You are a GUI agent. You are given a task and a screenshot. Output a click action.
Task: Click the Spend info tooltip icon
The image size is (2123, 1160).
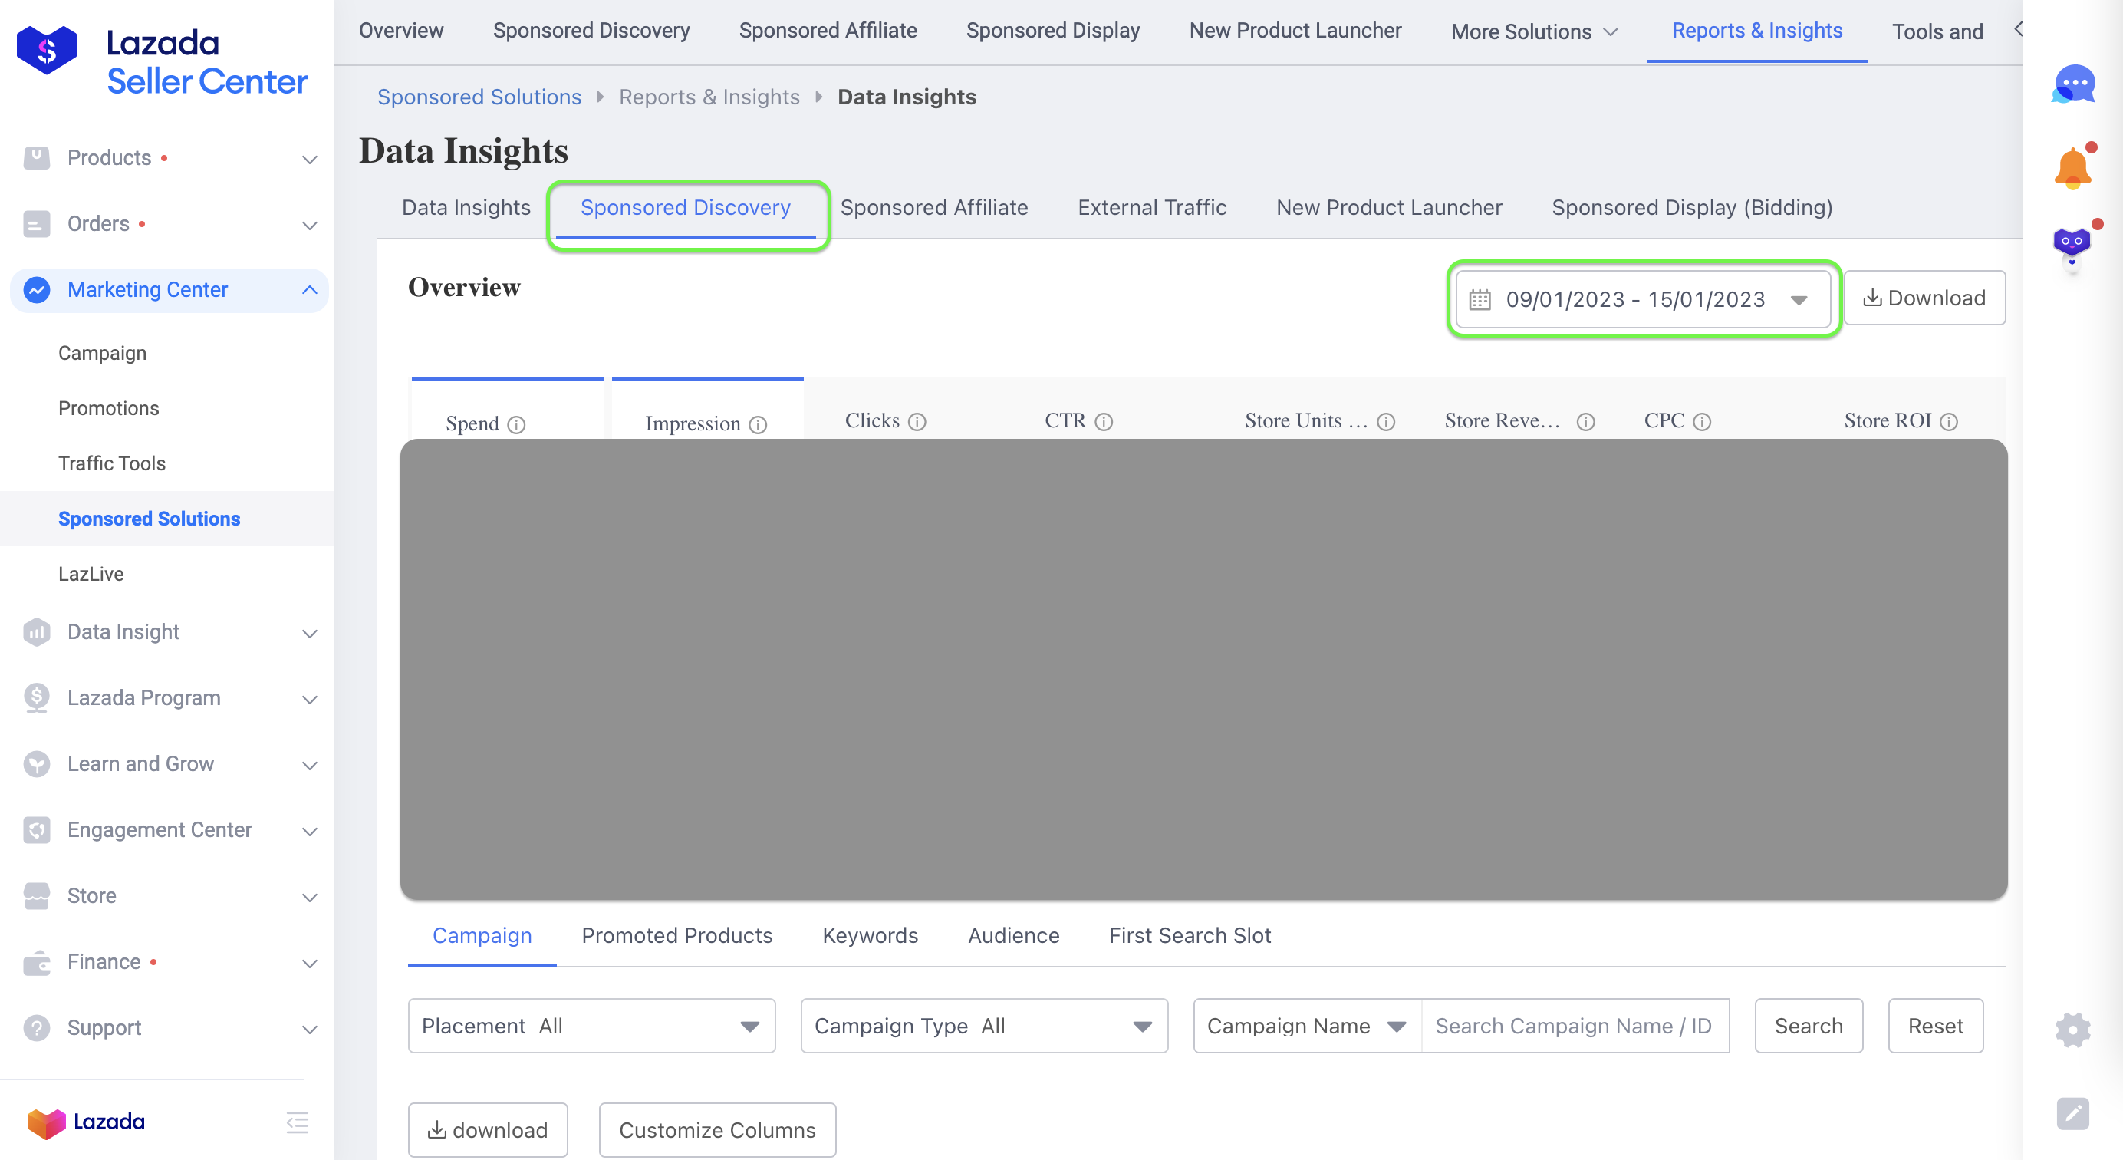[x=517, y=424]
